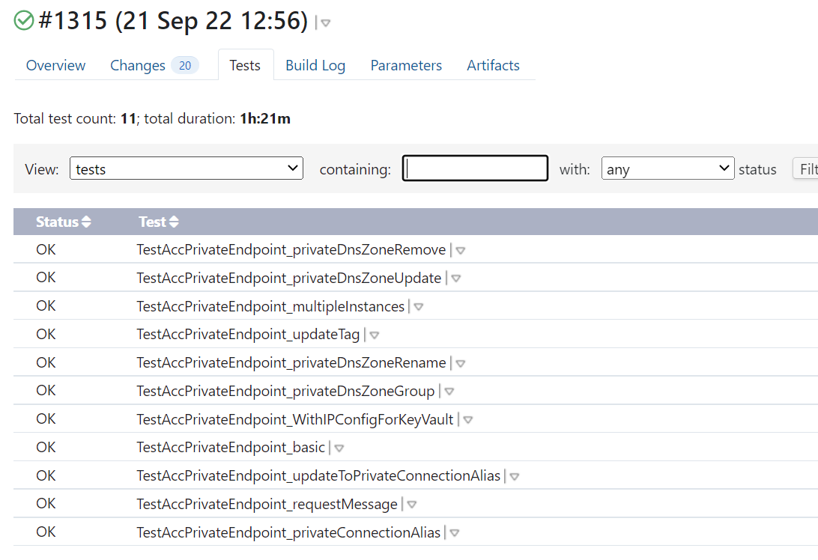The image size is (818, 560).
Task: Open the TestAccPrivateEndpoint_updateTag test
Action: point(248,334)
